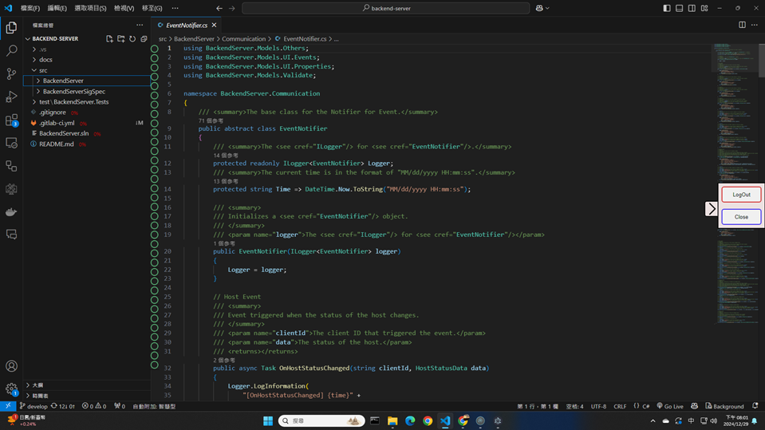Select the EventNotifier.cs editor tab
This screenshot has width=765, height=430.
186,26
